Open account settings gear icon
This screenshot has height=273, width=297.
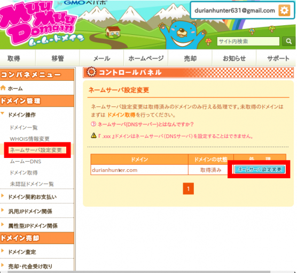click(x=284, y=11)
